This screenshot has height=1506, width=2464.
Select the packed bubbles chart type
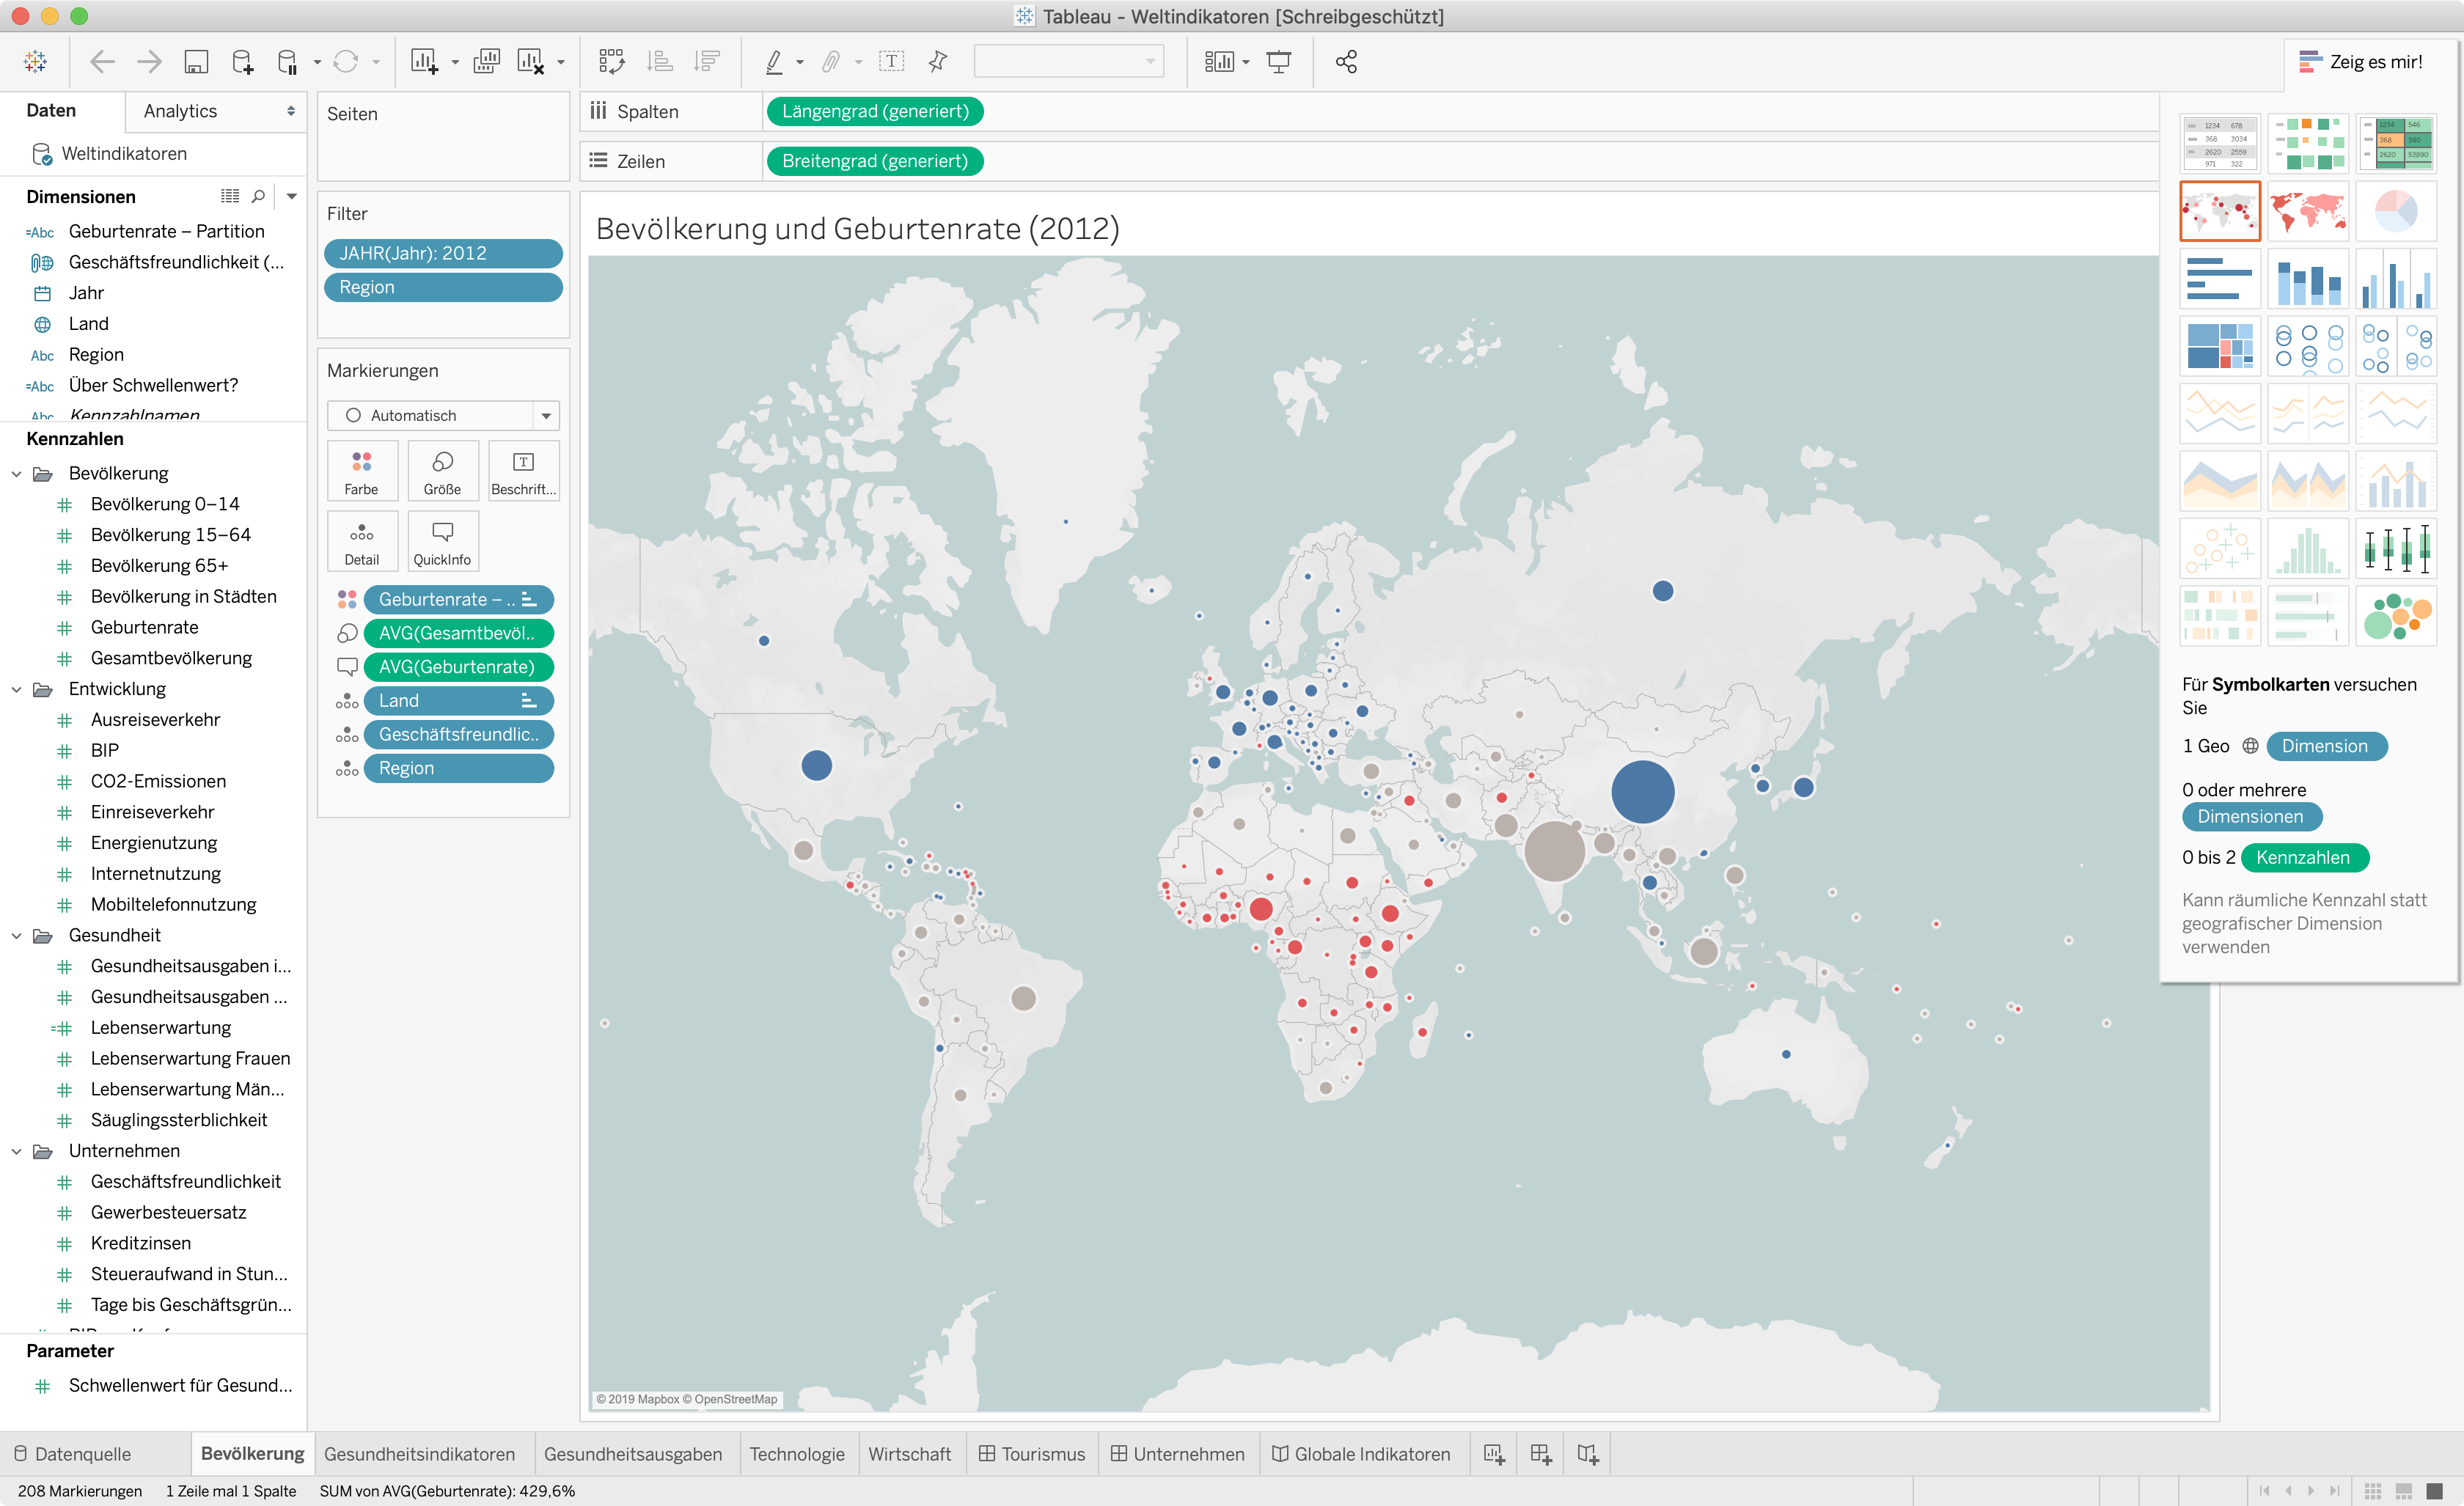pyautogui.click(x=2396, y=616)
